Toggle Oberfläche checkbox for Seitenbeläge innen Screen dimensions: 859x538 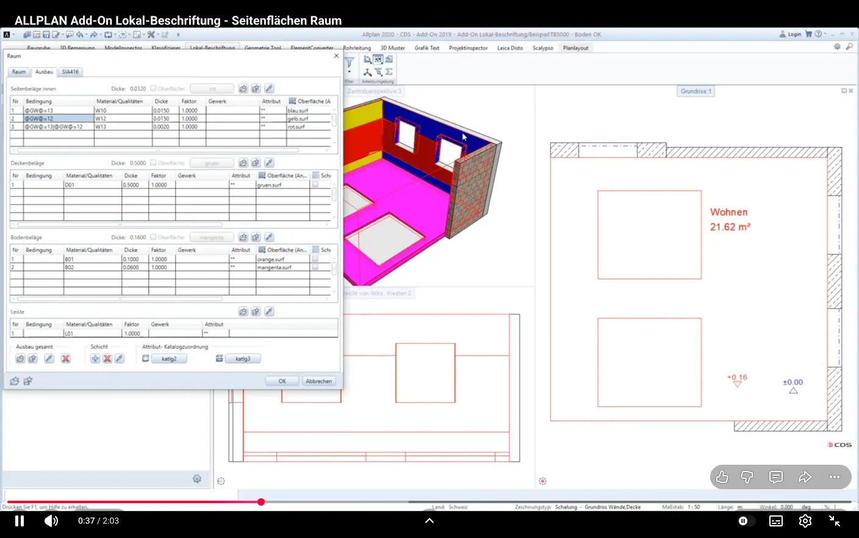[x=153, y=89]
